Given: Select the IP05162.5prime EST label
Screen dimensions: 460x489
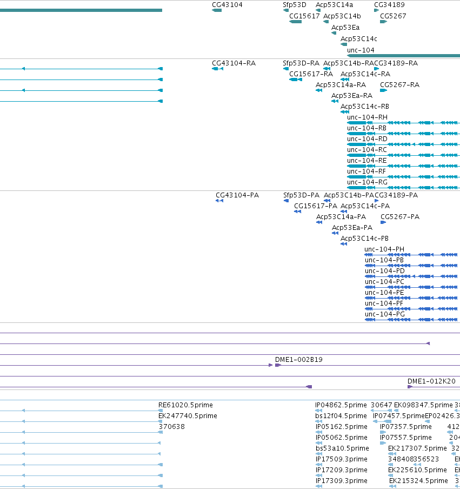Looking at the screenshot, I should [x=341, y=426].
